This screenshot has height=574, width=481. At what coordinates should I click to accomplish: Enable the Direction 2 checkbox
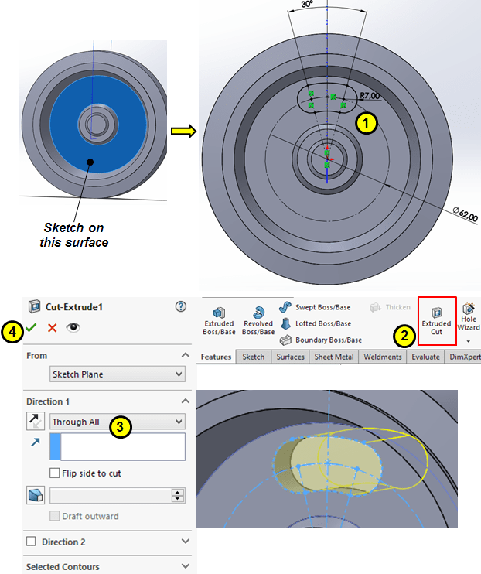pos(32,542)
